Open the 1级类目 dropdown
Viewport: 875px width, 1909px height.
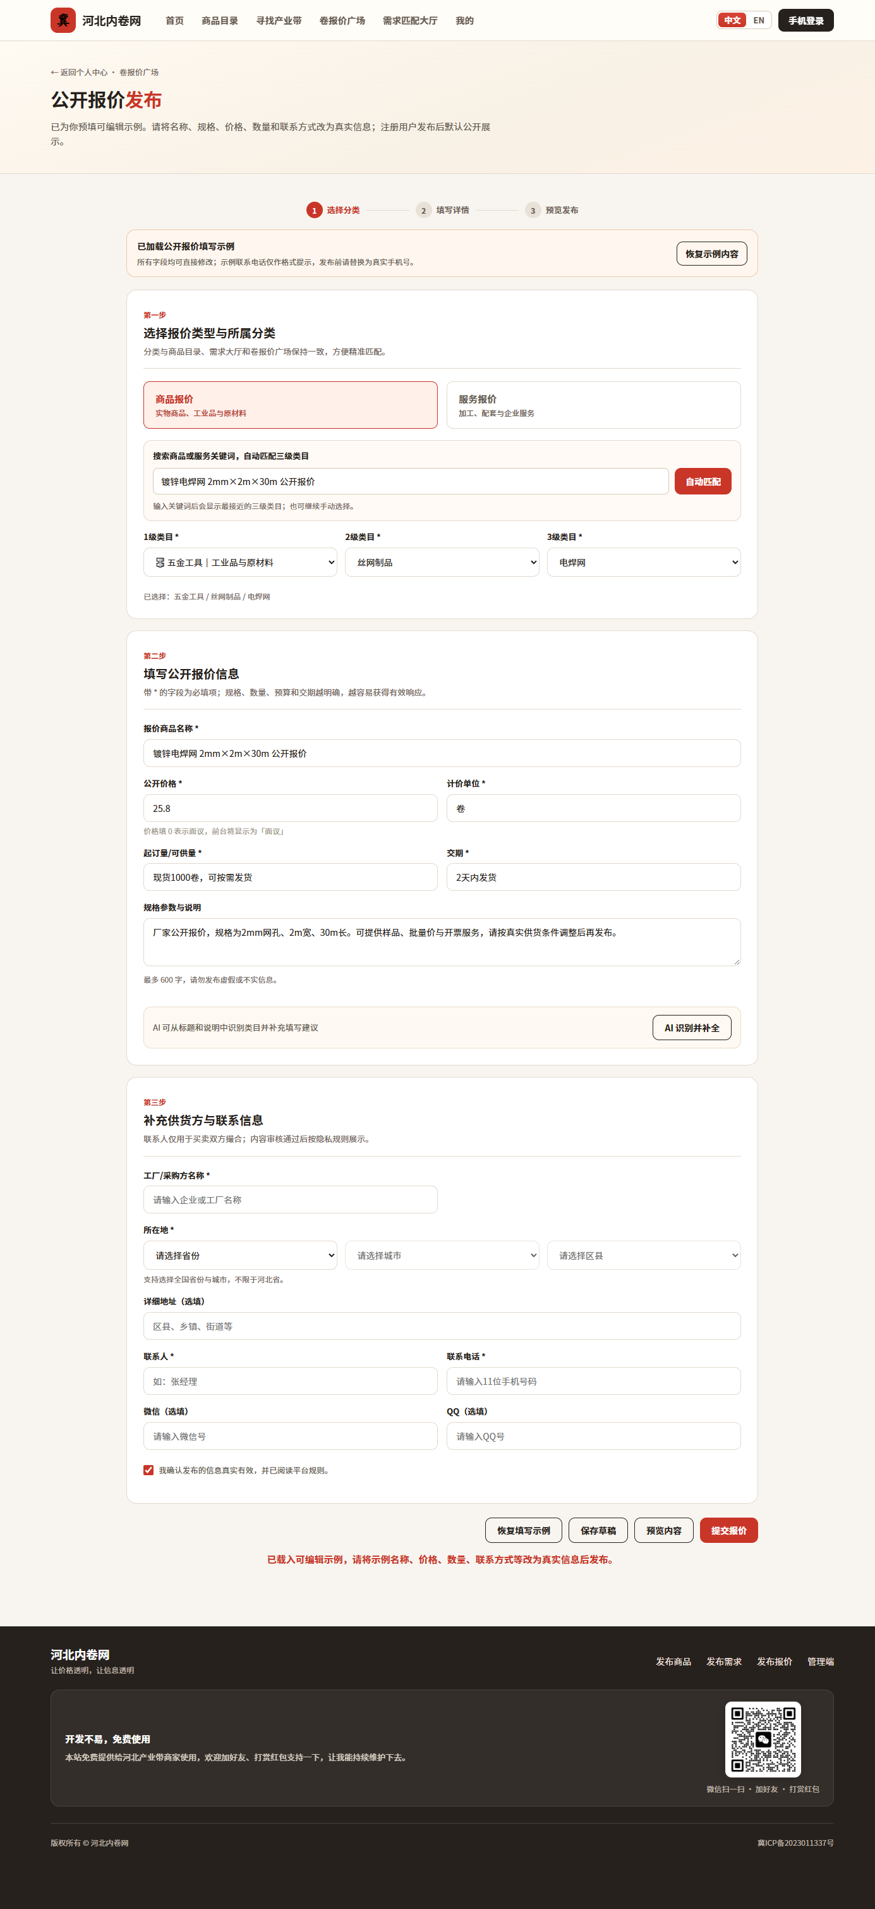click(240, 562)
